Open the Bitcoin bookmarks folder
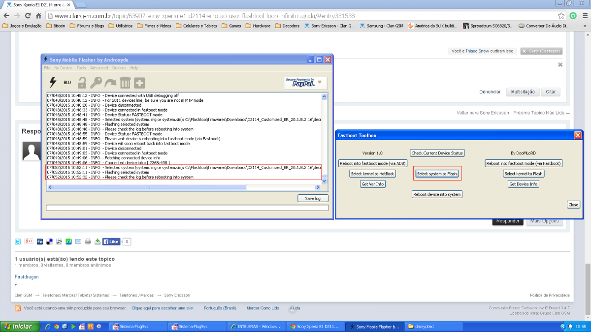Screen dimensions: 591x332 56,26
